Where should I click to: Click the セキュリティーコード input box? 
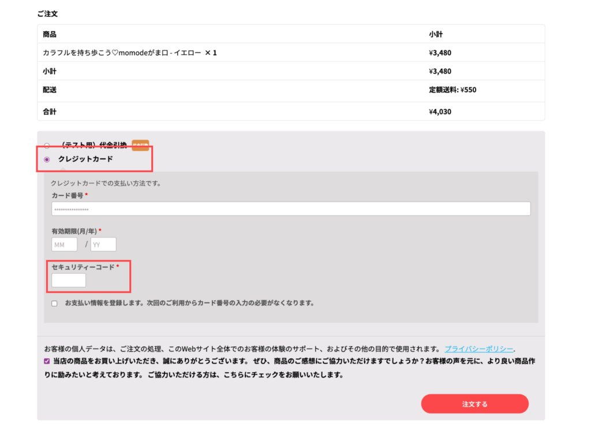click(69, 281)
